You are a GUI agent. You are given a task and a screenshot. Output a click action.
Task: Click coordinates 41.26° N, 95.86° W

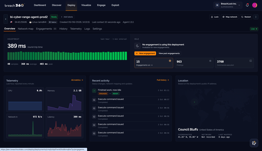(x=188, y=137)
